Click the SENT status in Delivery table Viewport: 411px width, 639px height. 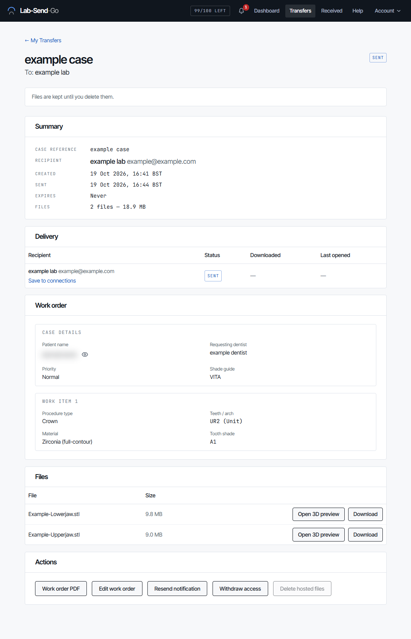(x=213, y=276)
